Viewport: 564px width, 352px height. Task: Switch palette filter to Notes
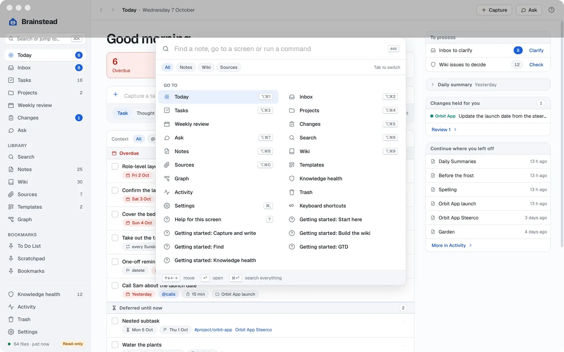(186, 68)
